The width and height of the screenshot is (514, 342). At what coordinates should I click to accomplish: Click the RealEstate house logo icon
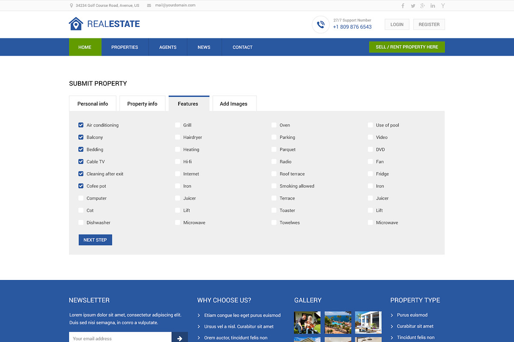point(76,24)
